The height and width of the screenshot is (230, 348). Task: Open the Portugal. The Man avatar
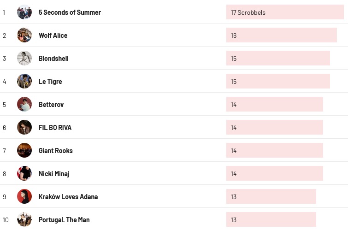click(x=24, y=219)
